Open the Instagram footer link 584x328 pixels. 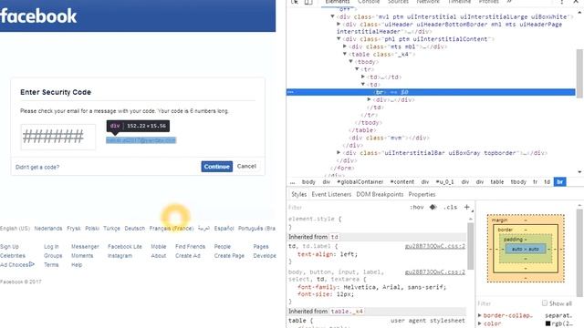pos(120,255)
